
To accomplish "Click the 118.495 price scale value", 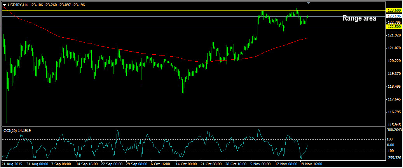I will (x=394, y=87).
